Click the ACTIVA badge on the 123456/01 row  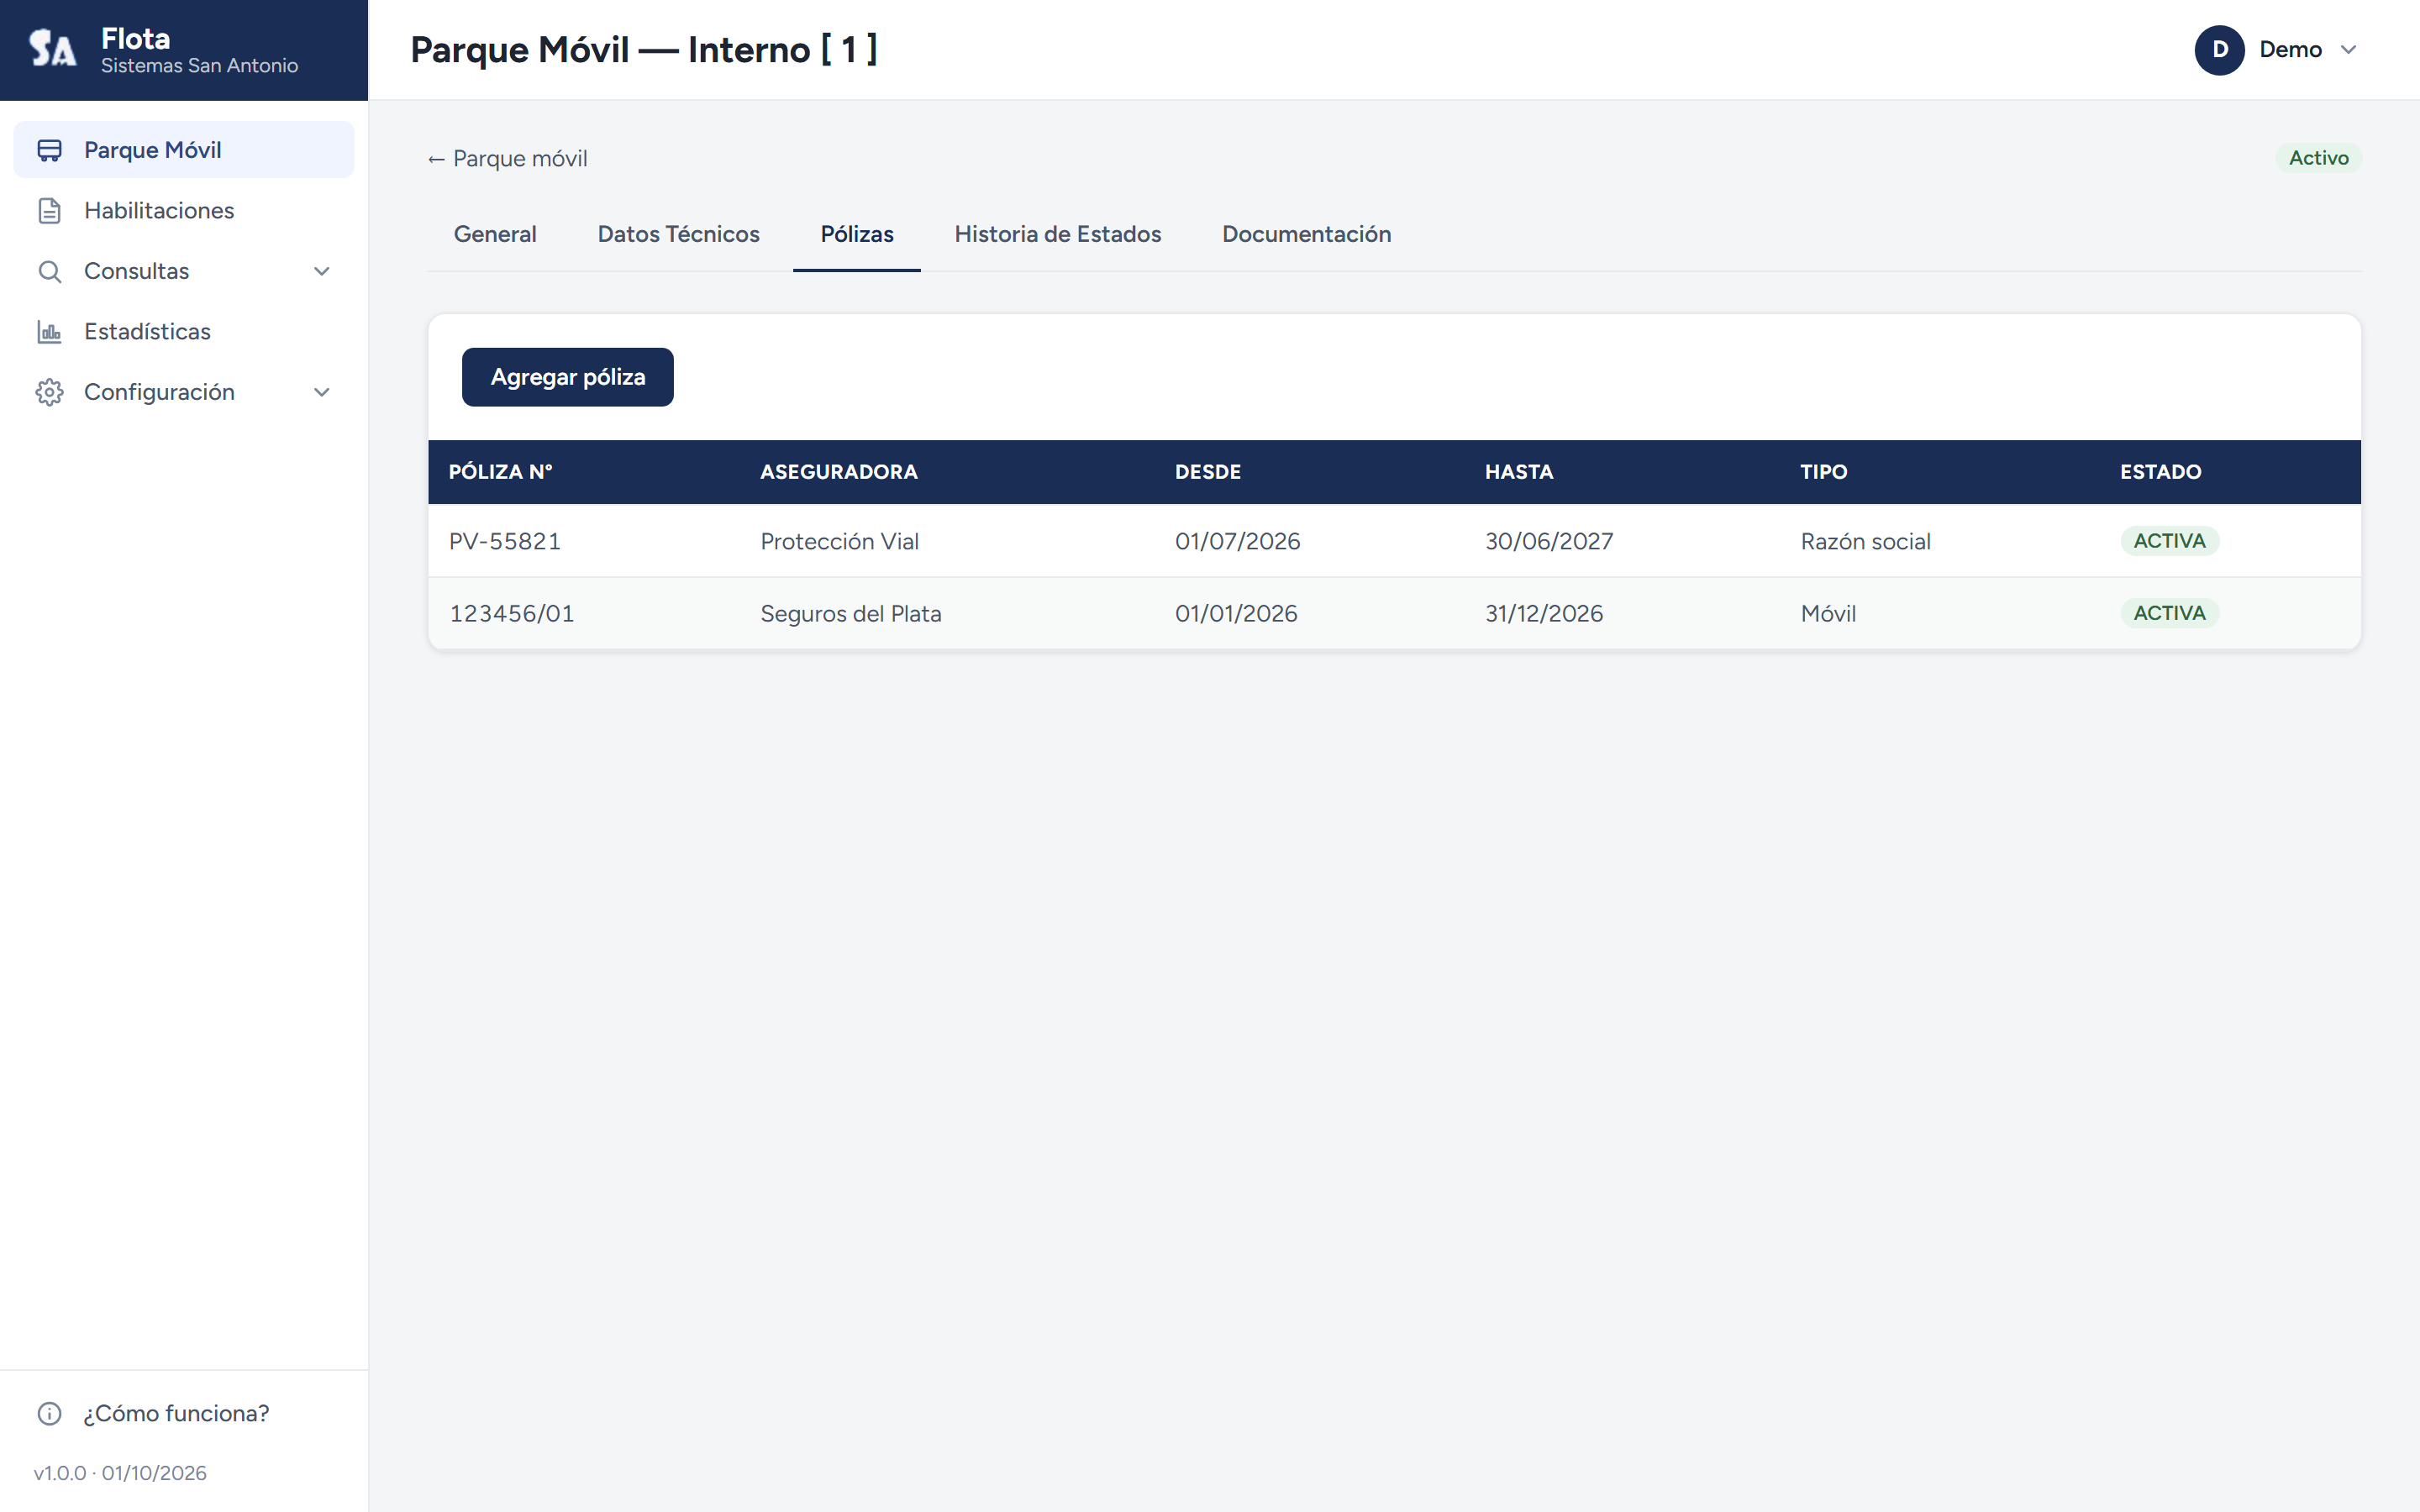click(2169, 613)
